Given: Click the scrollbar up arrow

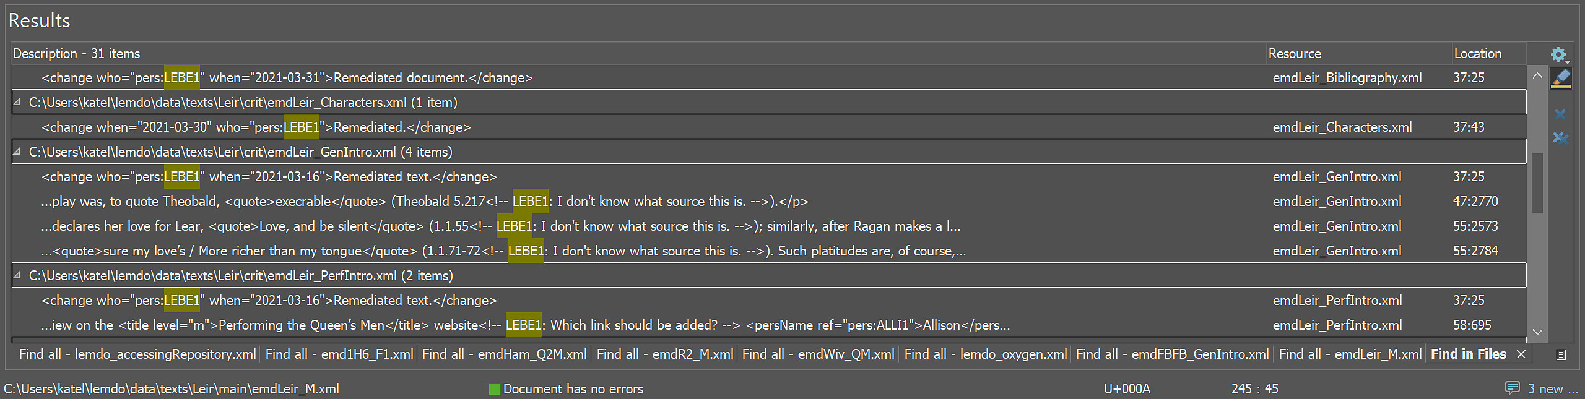Looking at the screenshot, I should click(x=1537, y=76).
